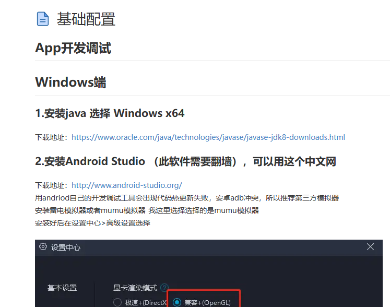Viewport: 390px width, 307px height.
Task: Click the gear icon in 设置中心 title bar
Action: pyautogui.click(x=43, y=247)
